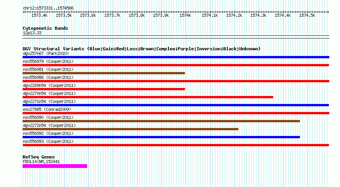The width and height of the screenshot is (340, 187).
Task: Select the 1573.4k ruler tick label
Action: [39, 15]
